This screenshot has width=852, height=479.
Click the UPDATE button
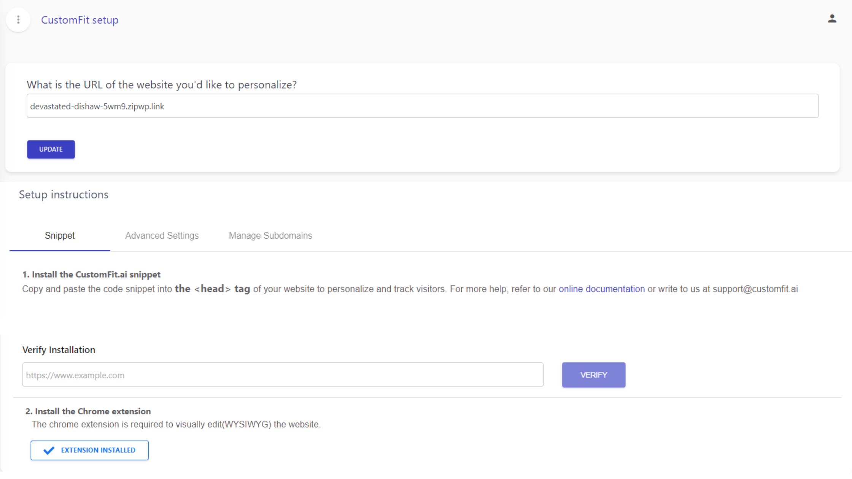pos(51,149)
